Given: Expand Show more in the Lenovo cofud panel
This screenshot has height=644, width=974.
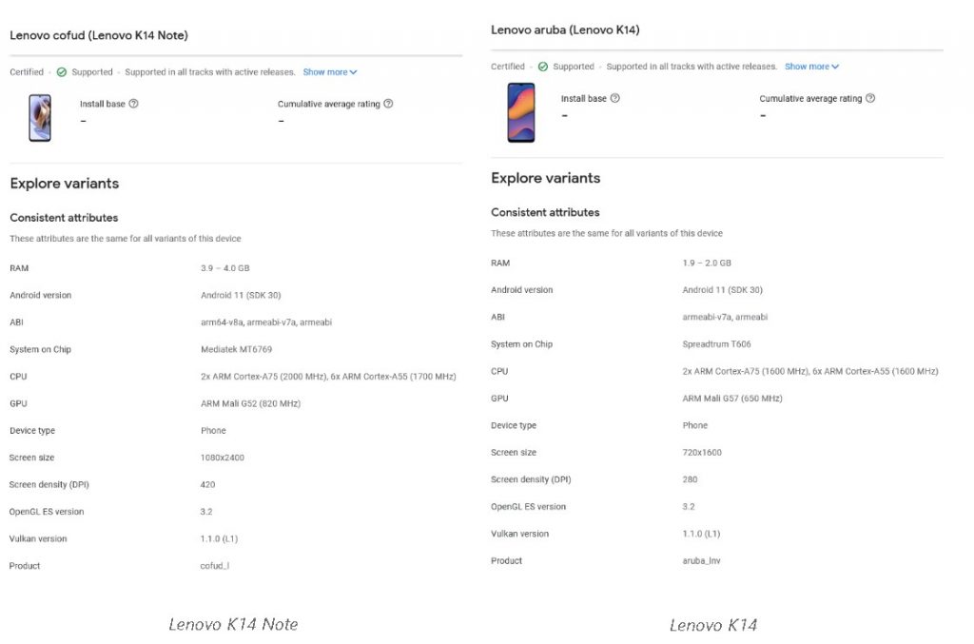Looking at the screenshot, I should pos(330,72).
